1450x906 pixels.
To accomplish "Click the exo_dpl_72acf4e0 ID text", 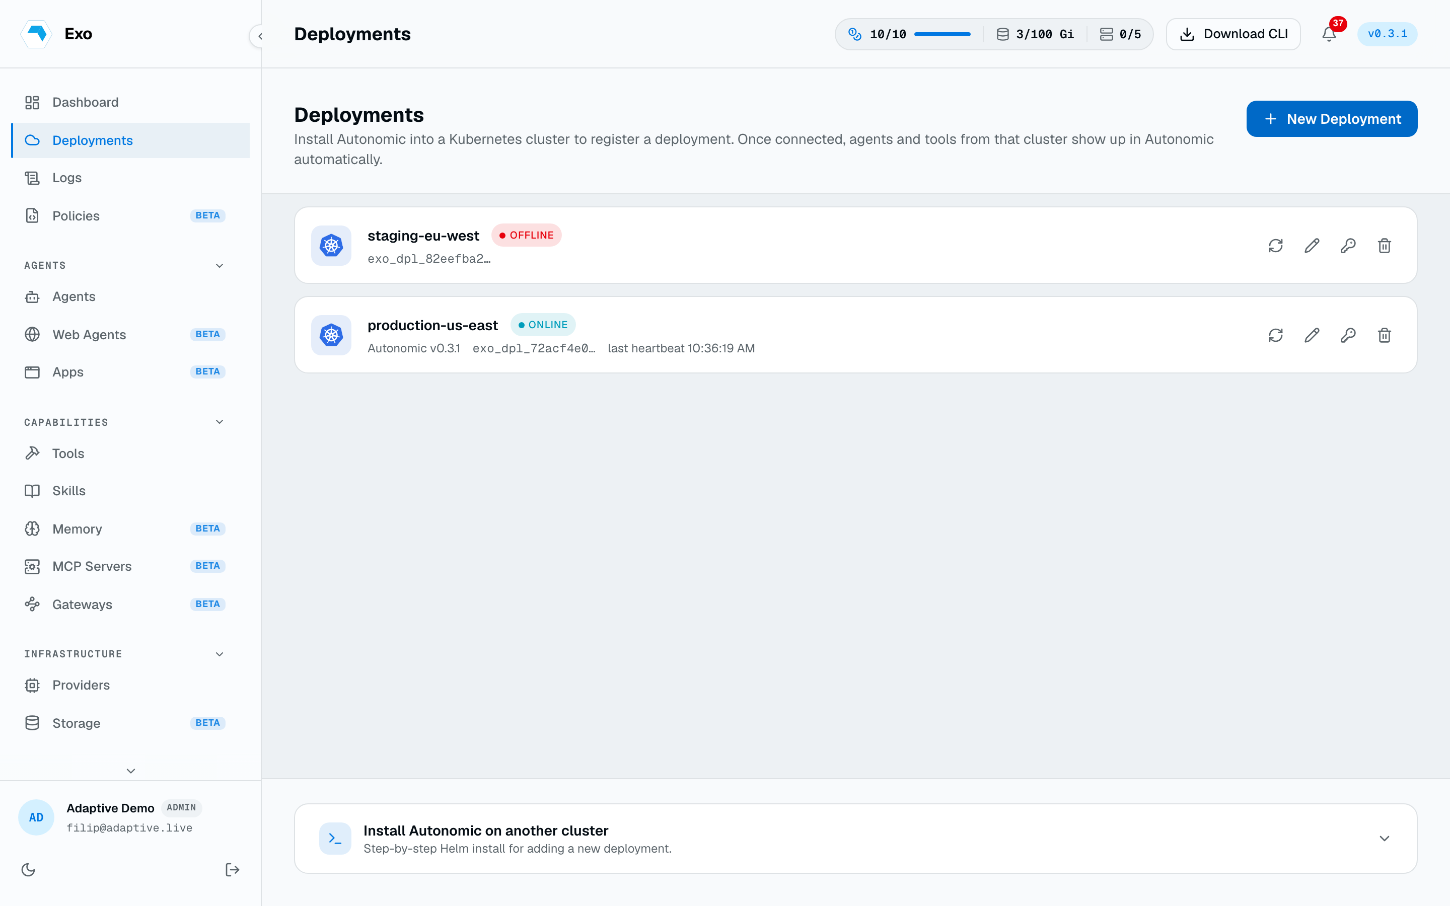I will click(x=534, y=348).
